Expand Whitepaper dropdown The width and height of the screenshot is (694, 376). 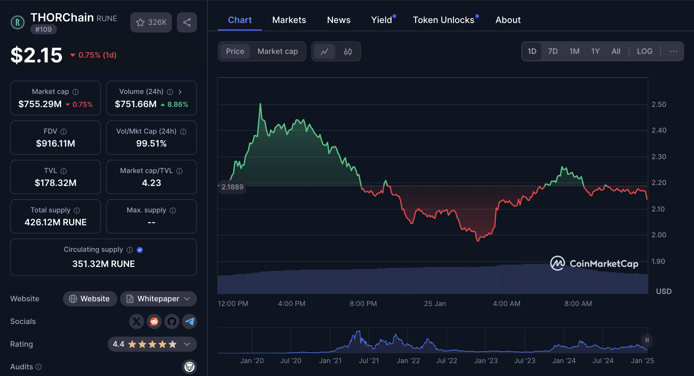pyautogui.click(x=158, y=299)
